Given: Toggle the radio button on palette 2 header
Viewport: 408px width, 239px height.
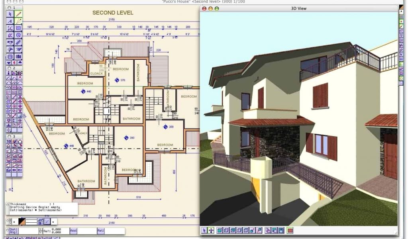Looking at the screenshot, I should click(10, 68).
